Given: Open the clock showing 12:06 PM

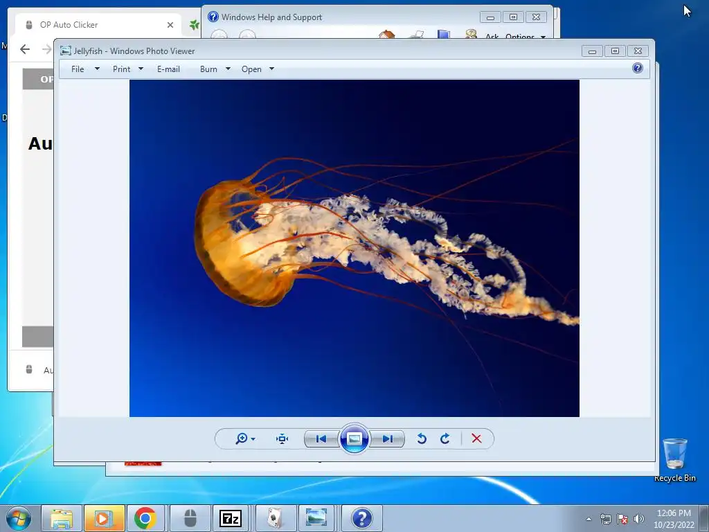Looking at the screenshot, I should pos(674,519).
